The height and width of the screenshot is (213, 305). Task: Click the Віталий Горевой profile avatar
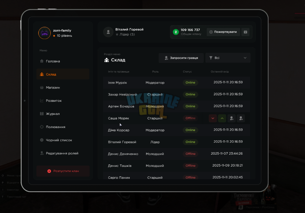click(108, 32)
